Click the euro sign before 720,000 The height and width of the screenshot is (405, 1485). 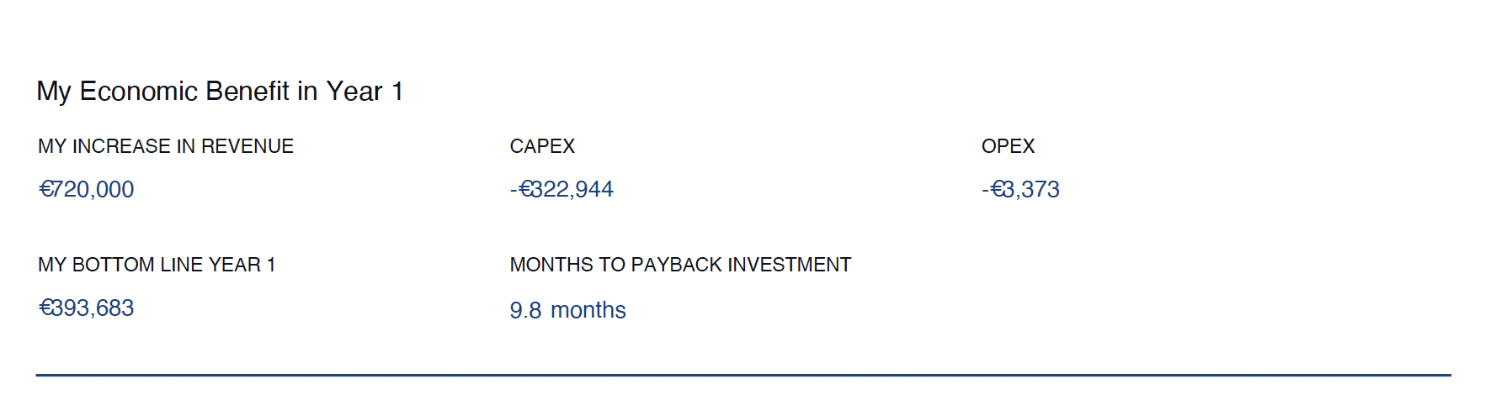[x=45, y=189]
